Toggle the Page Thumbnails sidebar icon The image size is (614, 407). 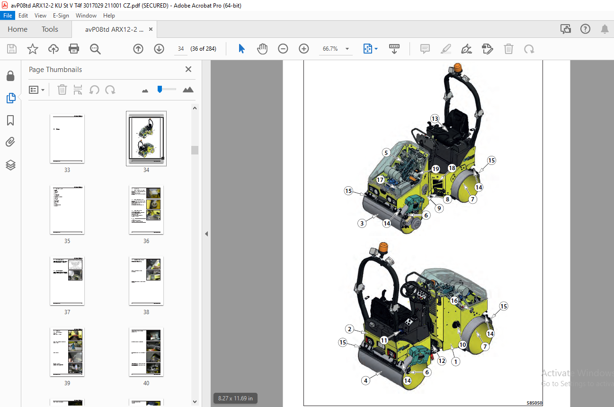tap(10, 98)
